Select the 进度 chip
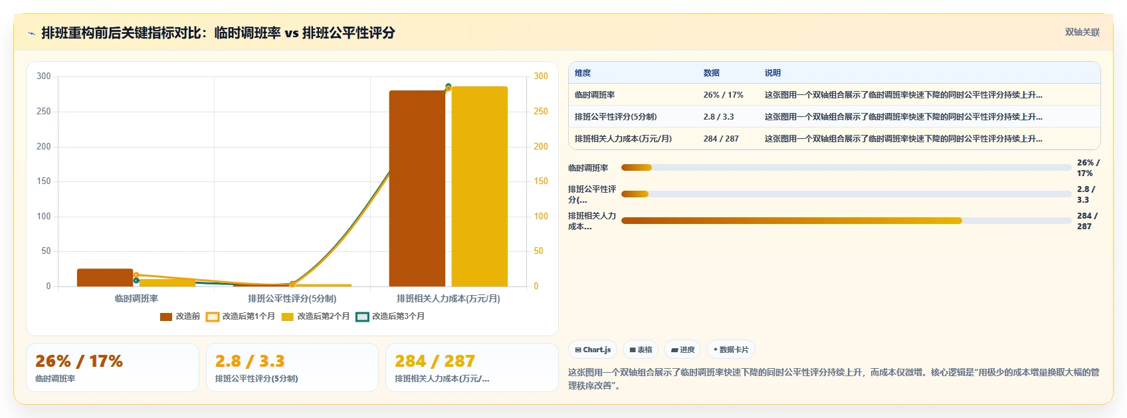Screen dimensions: 1127x418 682,350
